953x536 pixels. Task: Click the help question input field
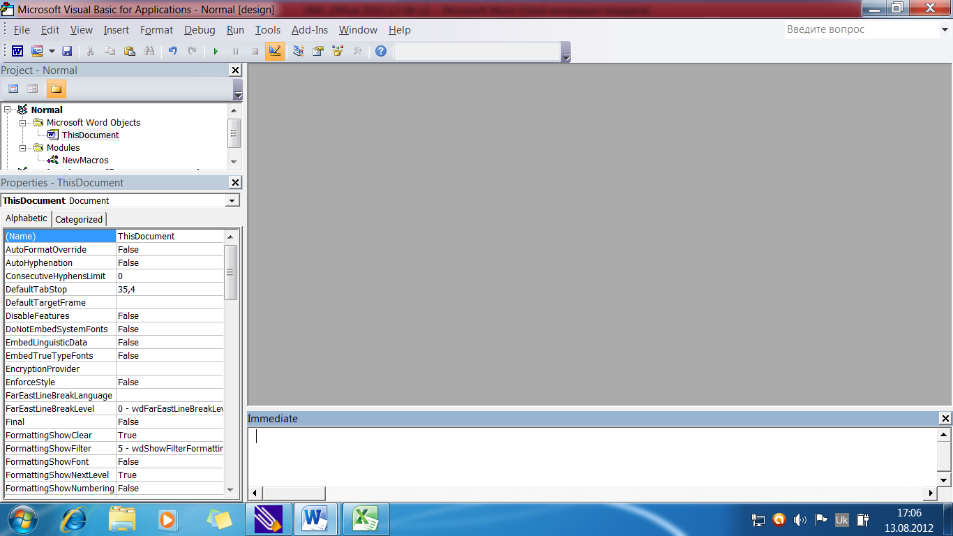pos(861,30)
